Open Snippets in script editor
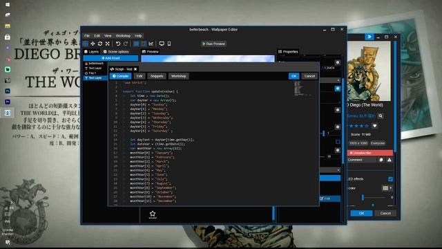The image size is (442, 249). point(157,76)
